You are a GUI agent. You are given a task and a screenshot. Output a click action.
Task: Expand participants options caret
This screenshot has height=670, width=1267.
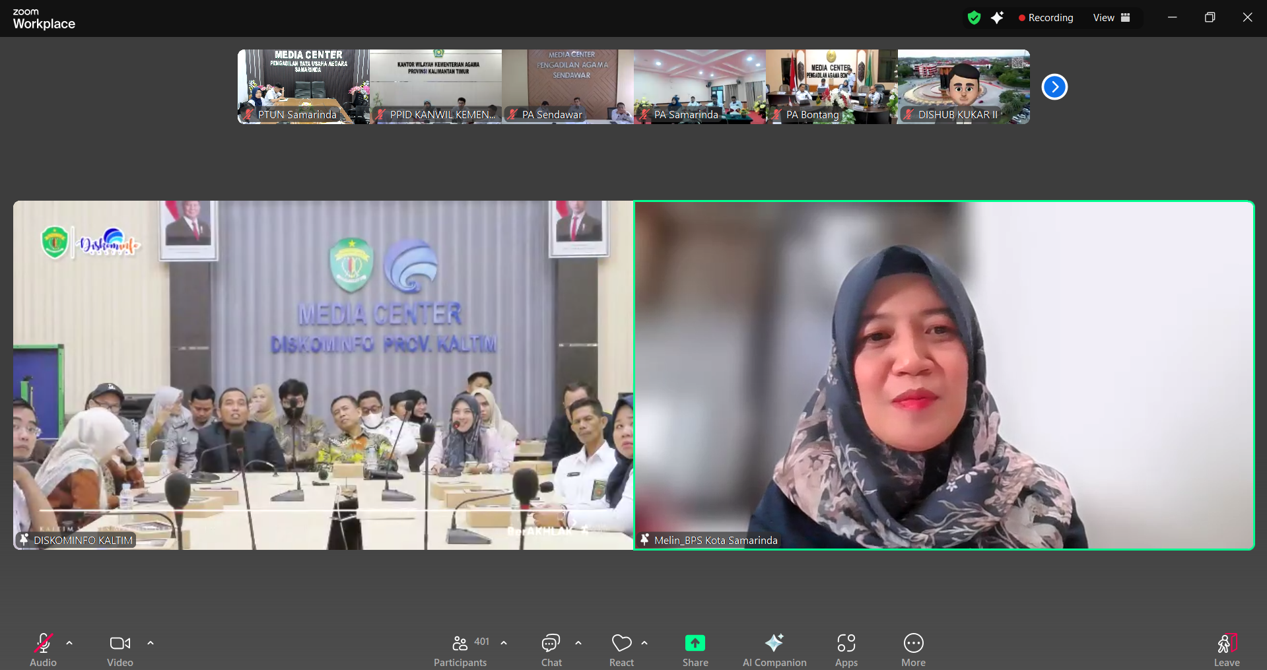point(504,643)
